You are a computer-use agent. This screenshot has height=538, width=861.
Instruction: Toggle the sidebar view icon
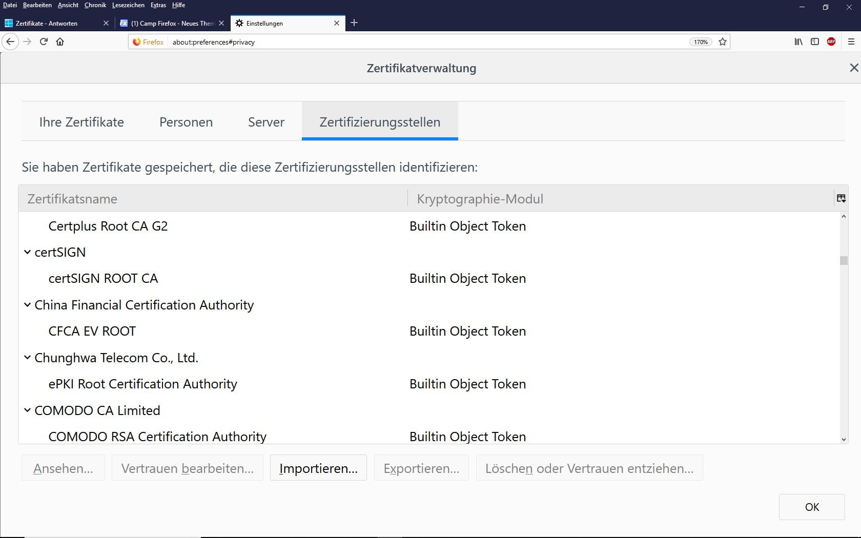[x=815, y=42]
